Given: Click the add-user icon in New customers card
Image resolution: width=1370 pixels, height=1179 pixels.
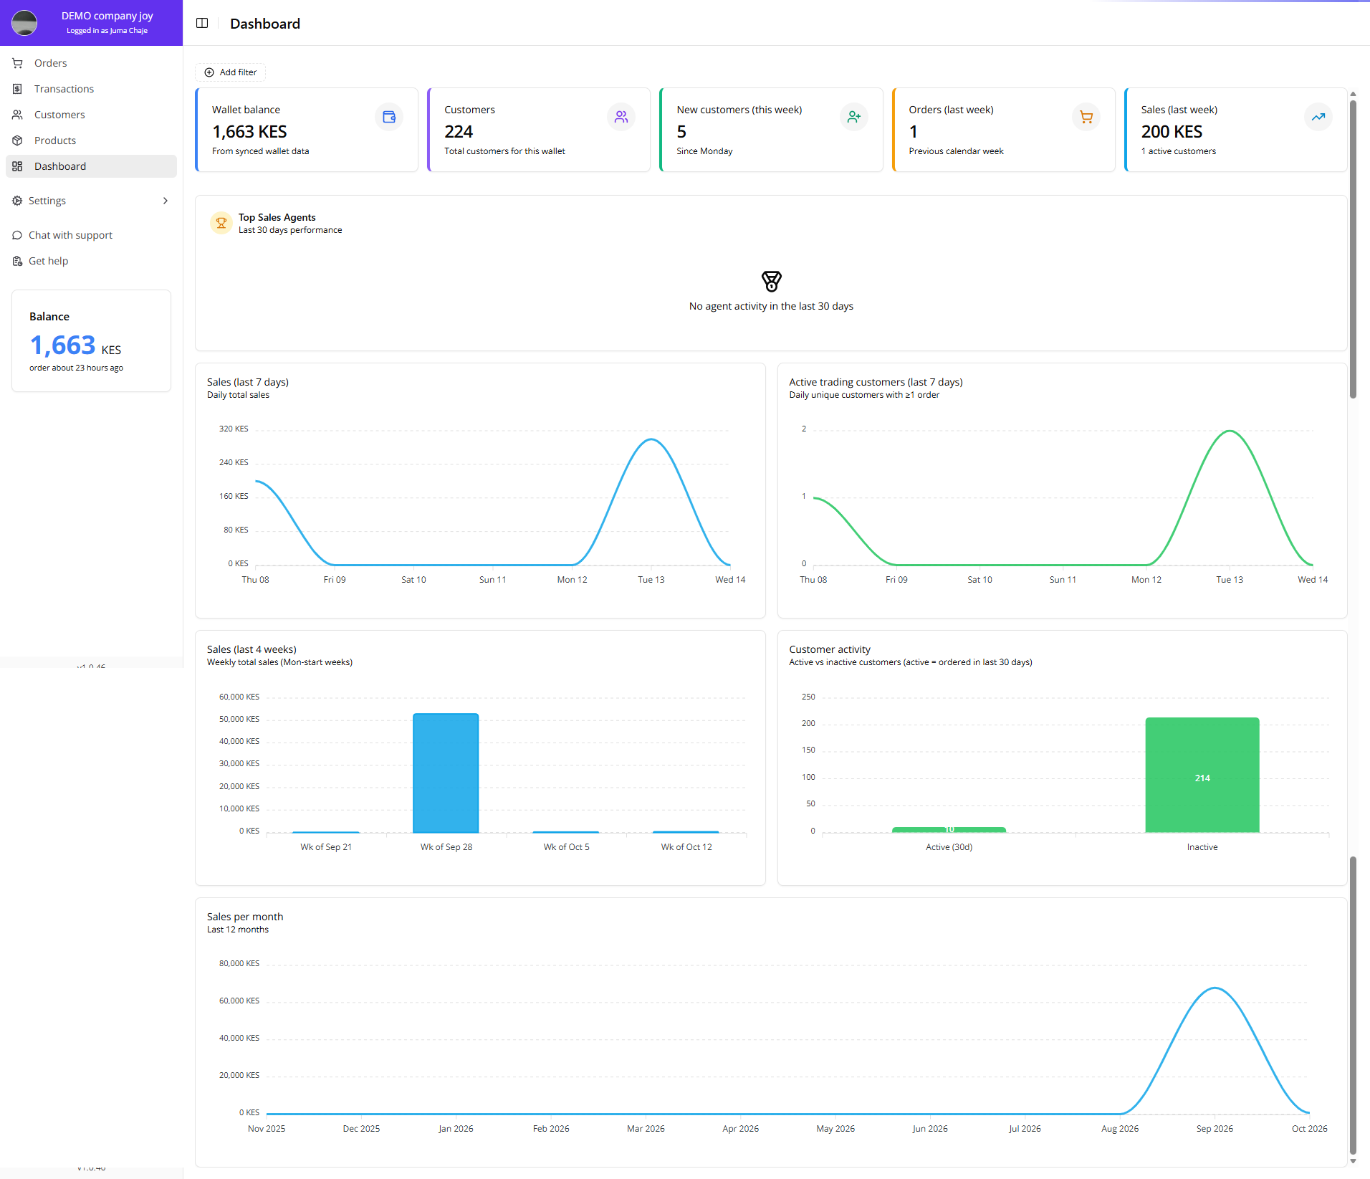Looking at the screenshot, I should coord(854,117).
